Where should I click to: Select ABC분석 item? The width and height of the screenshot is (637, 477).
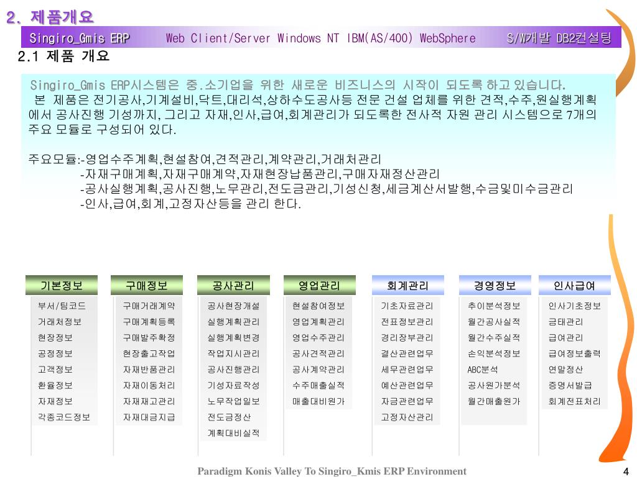tap(483, 370)
